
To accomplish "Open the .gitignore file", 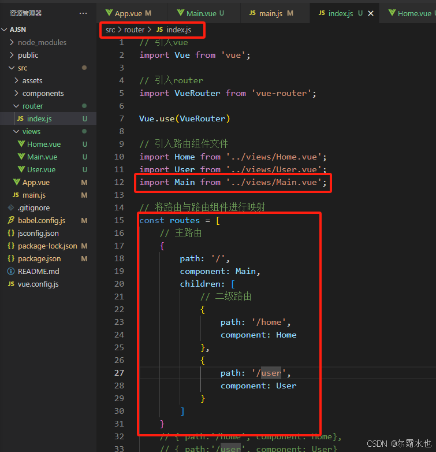I will [48, 208].
